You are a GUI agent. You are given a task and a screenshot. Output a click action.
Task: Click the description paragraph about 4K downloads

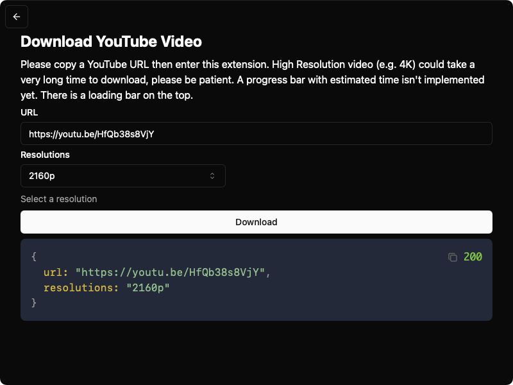pyautogui.click(x=253, y=80)
